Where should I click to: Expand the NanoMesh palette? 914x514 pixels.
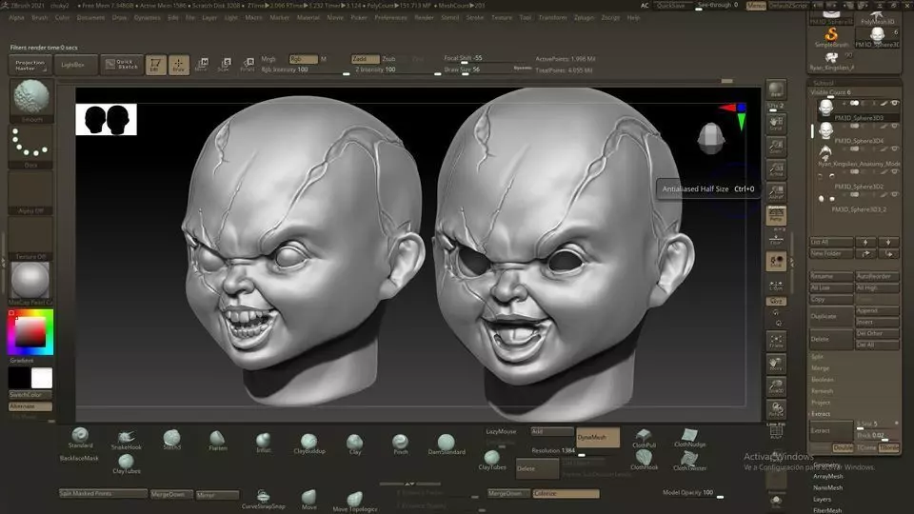coord(827,487)
